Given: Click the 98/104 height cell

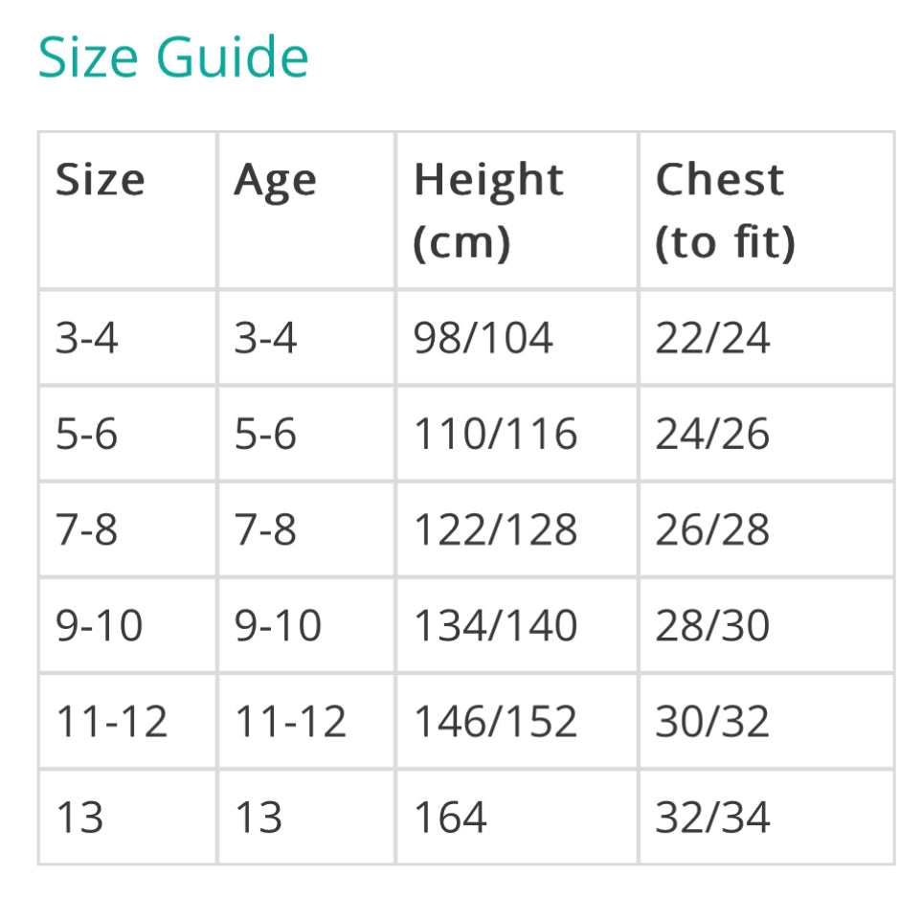Looking at the screenshot, I should (483, 338).
